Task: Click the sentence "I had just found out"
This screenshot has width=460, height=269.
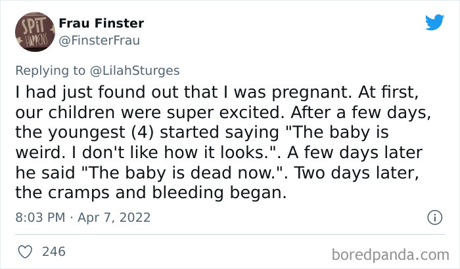Action: (85, 93)
